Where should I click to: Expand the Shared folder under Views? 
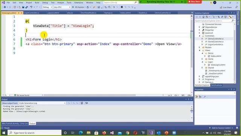click(202, 68)
